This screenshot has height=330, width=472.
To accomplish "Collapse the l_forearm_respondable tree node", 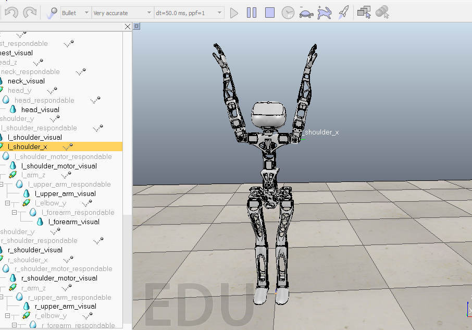I will (15, 213).
